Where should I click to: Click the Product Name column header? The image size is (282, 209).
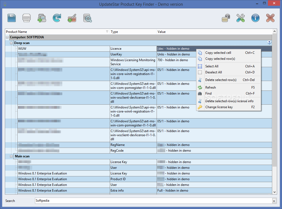(x=57, y=32)
